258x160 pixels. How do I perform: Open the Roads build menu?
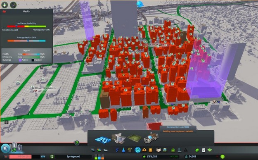[93, 150]
